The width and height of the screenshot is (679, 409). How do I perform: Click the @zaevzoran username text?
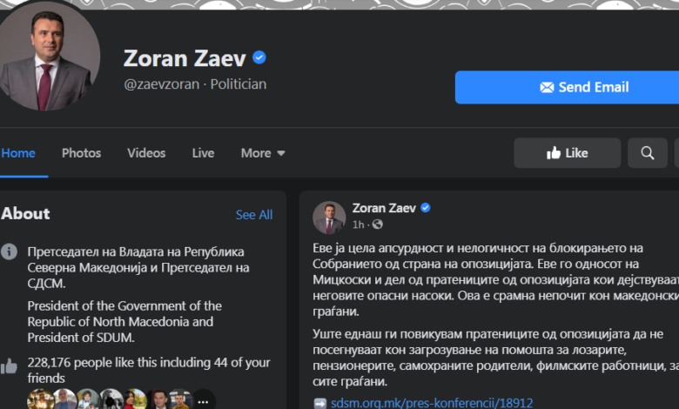[162, 84]
